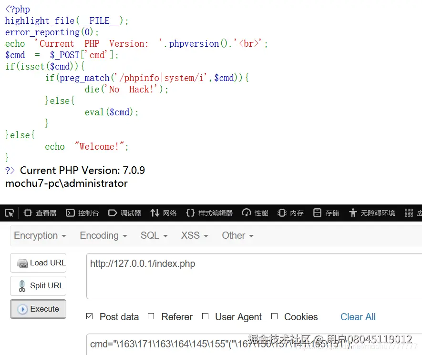Screen dimensions: 422x355
Task: Open the Style Editor (样式编辑器) tab
Action: [209, 213]
